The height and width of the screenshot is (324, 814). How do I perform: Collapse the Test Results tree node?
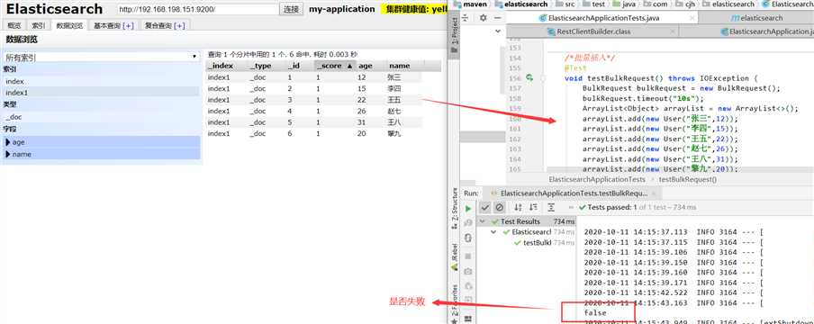pyautogui.click(x=483, y=221)
